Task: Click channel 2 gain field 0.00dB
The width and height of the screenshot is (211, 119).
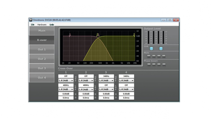Action: click(86, 94)
